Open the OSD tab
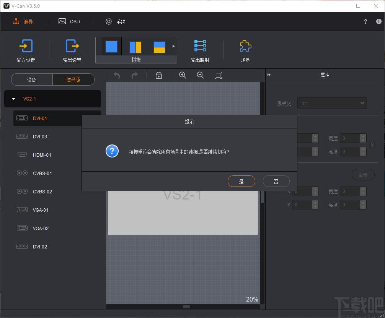The height and width of the screenshot is (318, 385). coord(69,21)
